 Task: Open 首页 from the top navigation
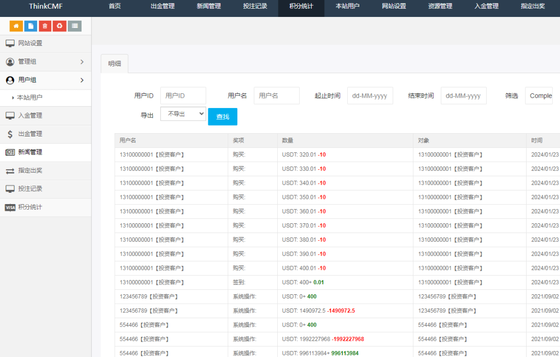pyautogui.click(x=114, y=8)
